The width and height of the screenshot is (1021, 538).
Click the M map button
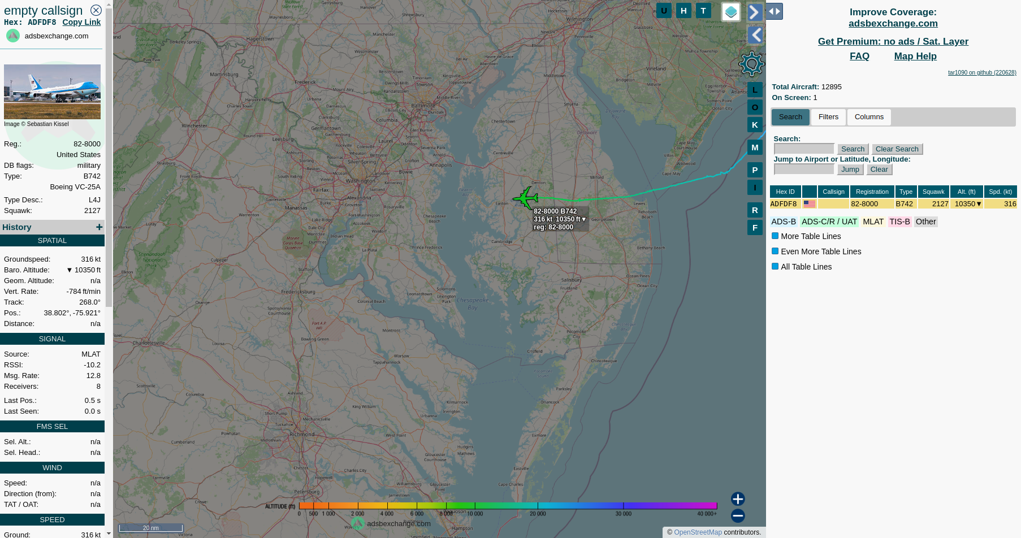pyautogui.click(x=755, y=147)
